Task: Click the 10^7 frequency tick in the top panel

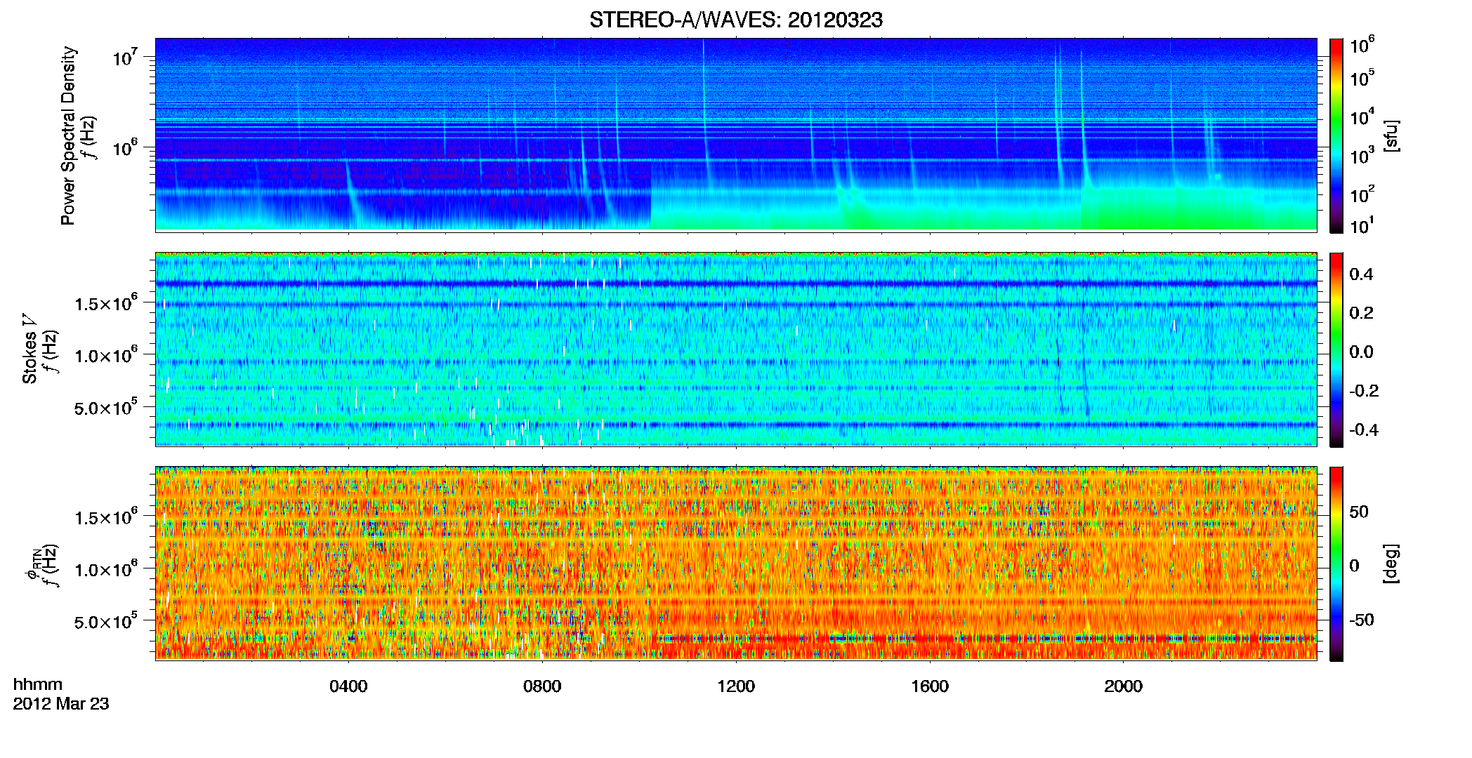Action: 124,57
